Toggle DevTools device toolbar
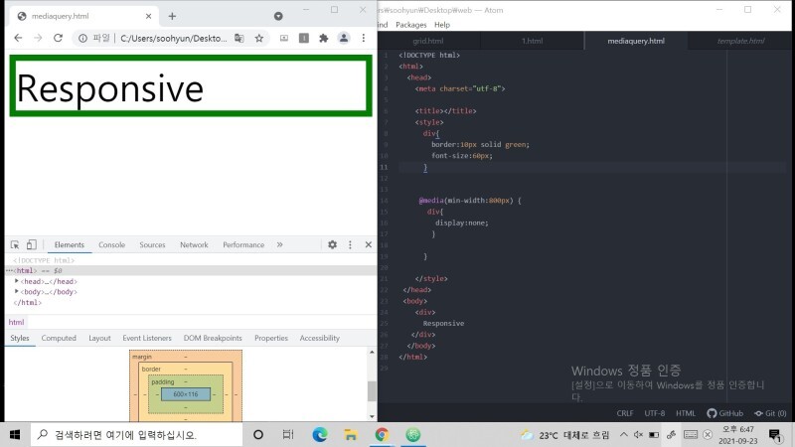 [x=32, y=244]
